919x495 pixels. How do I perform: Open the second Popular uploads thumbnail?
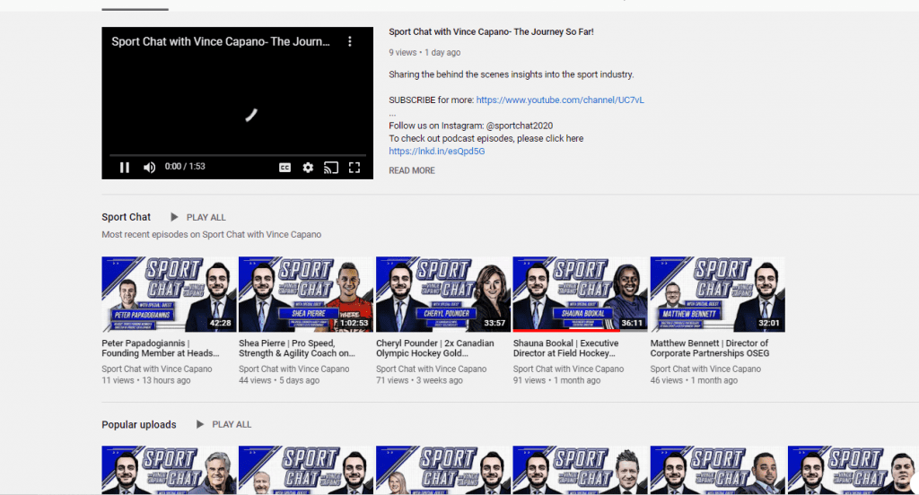coord(306,471)
